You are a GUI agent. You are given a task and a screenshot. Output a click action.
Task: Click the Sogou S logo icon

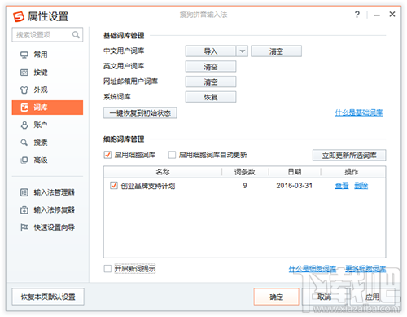point(19,16)
